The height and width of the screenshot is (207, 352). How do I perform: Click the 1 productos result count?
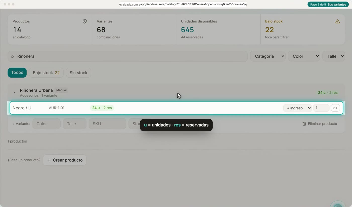pos(17,141)
